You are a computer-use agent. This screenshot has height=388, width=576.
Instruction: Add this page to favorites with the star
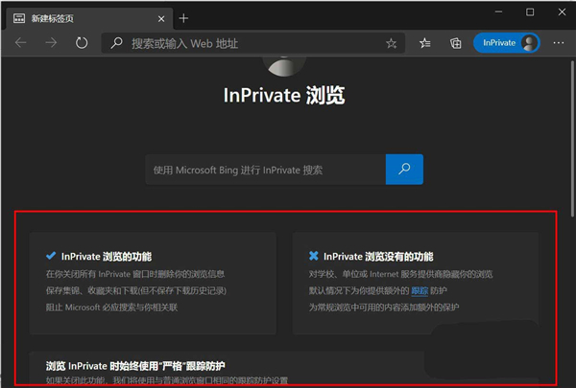click(391, 43)
